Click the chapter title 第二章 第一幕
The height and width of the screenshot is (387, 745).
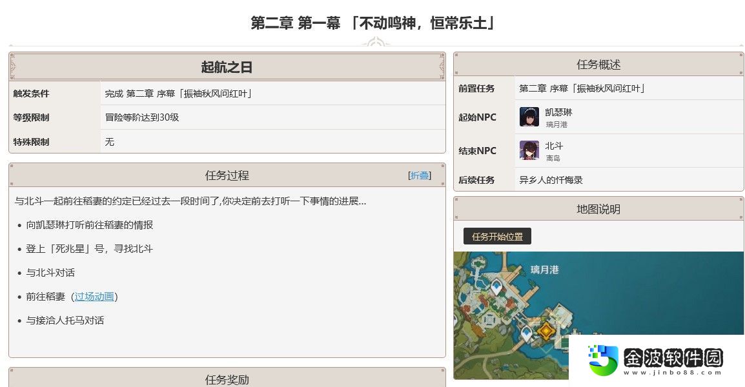point(372,23)
